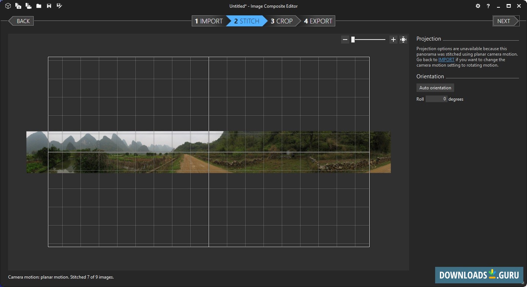
Task: Fit panorama to window icon
Action: [403, 40]
